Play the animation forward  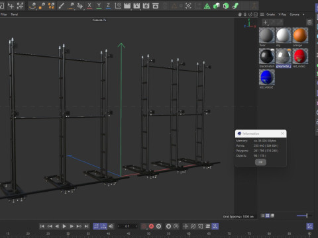tap(64, 226)
